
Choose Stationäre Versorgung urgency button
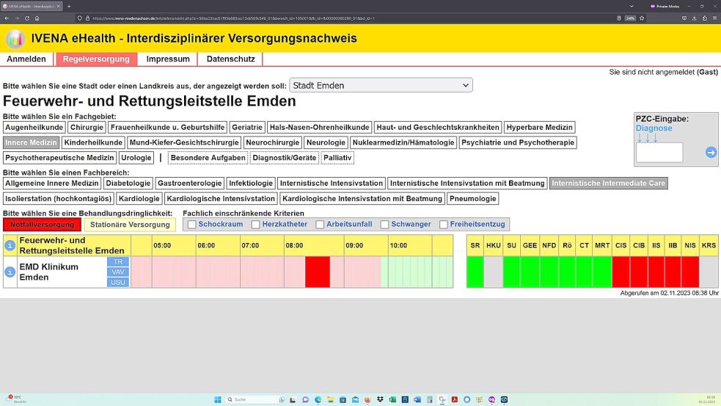130,225
